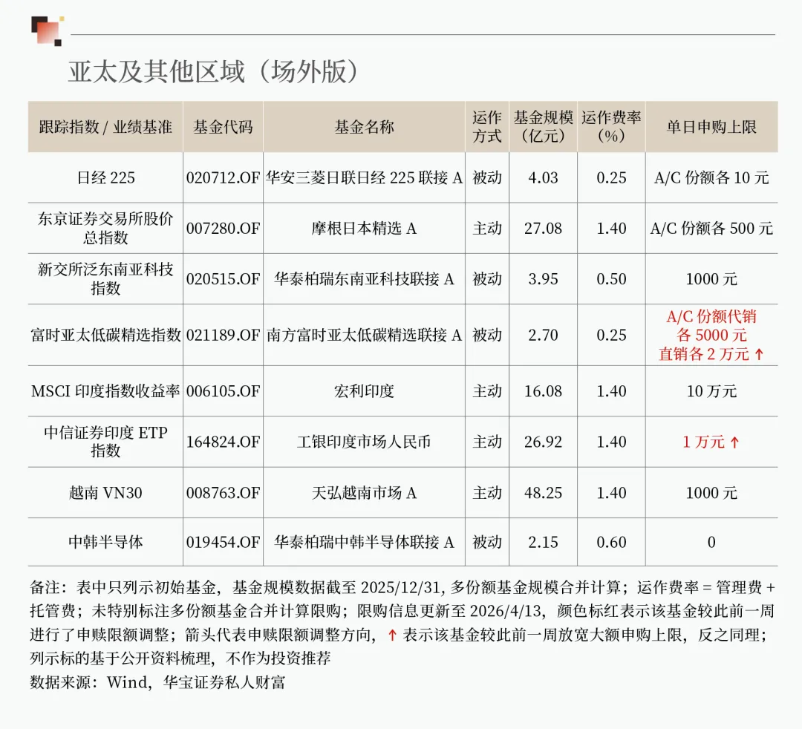802x729 pixels.
Task: Select fund code 019454.OF
Action: (223, 542)
